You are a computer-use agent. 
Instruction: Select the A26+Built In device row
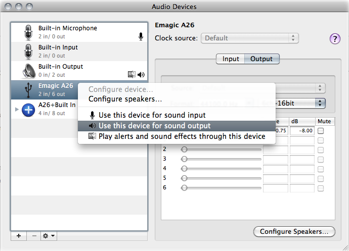click(45, 109)
